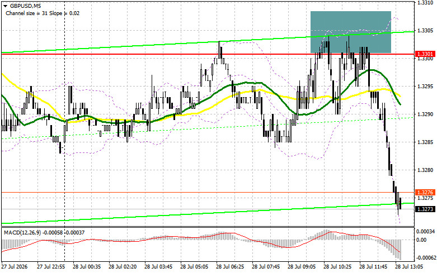
Task: Open the GBPUSD,M5 chart dropdown arrow
Action: pyautogui.click(x=5, y=6)
